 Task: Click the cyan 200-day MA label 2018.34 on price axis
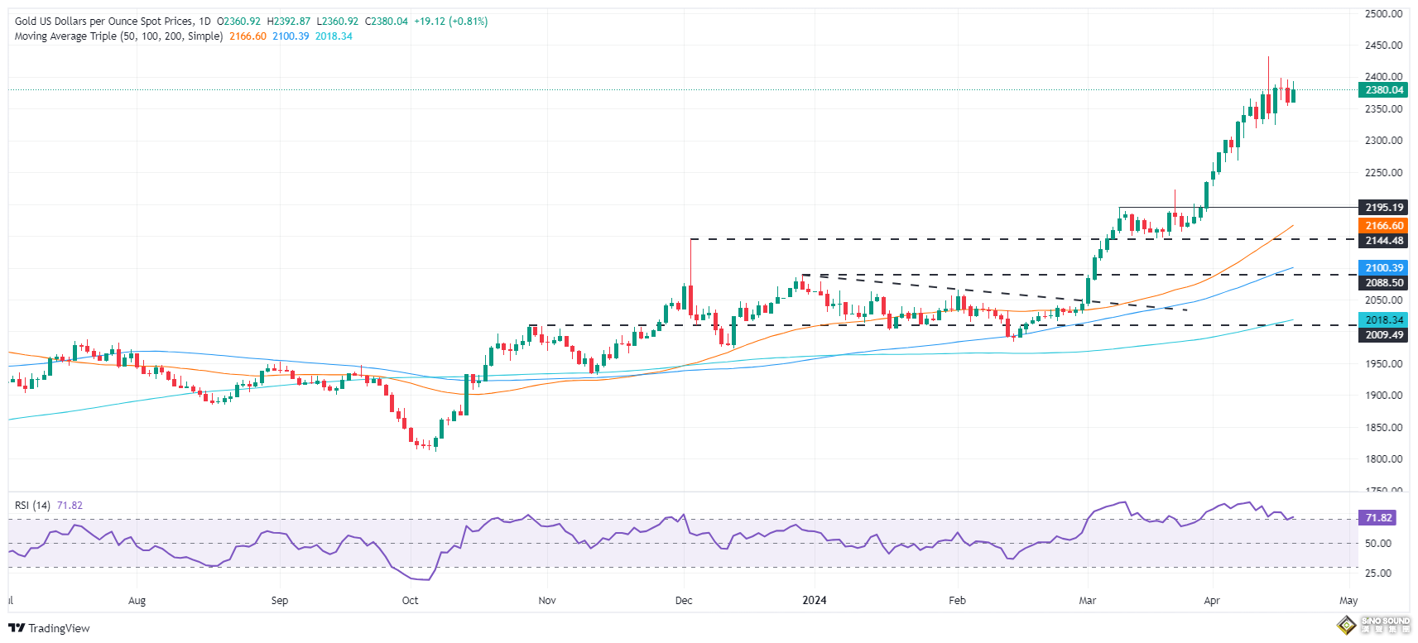1383,320
